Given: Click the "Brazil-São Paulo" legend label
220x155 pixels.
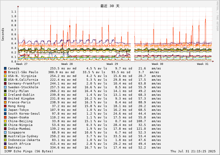Looking at the screenshot, I should 23,72.
